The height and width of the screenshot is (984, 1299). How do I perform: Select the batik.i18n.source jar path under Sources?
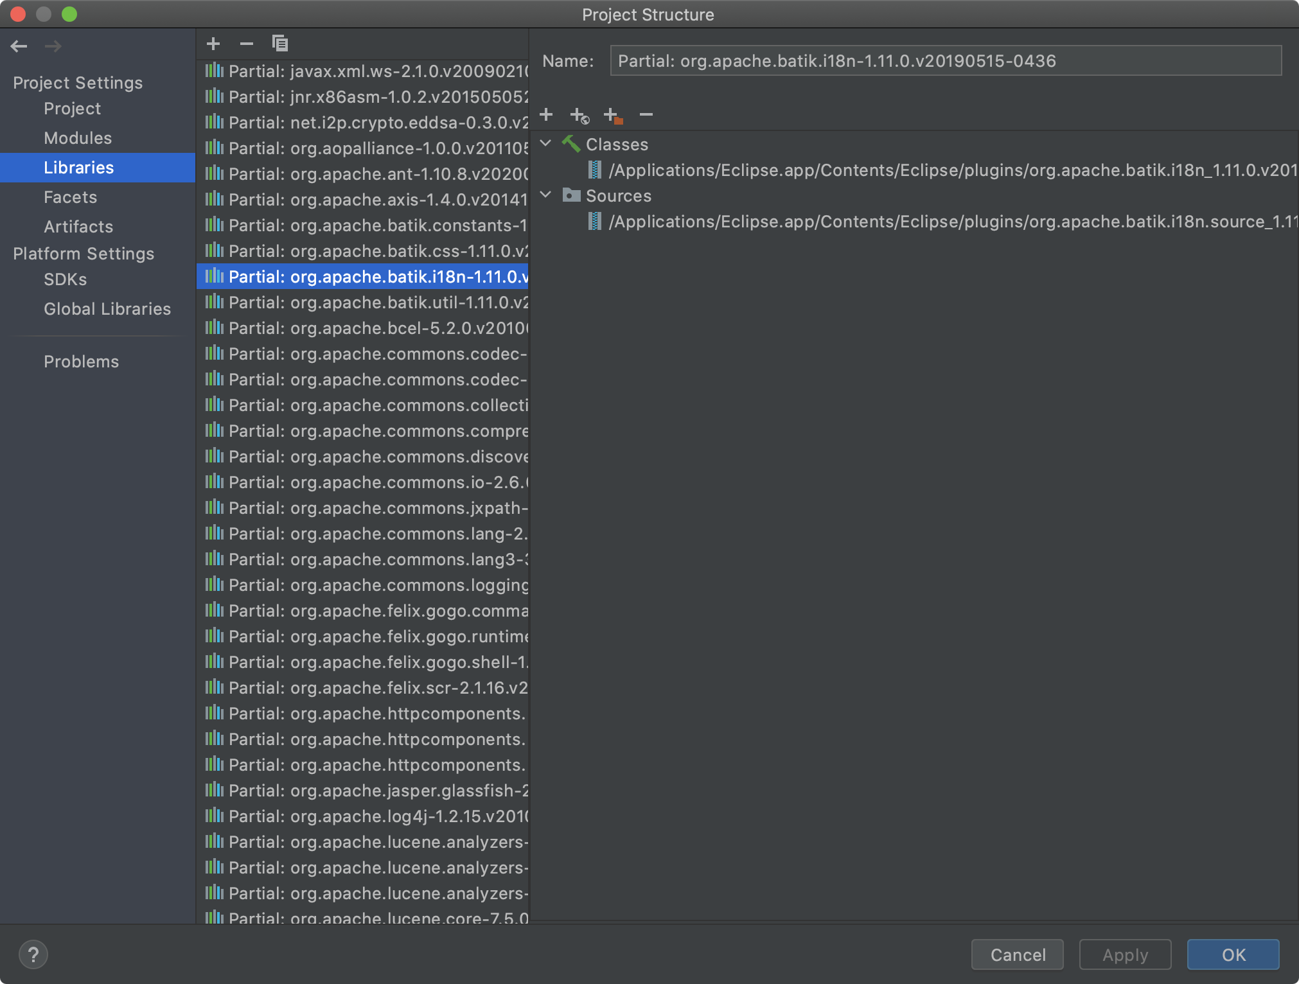(x=951, y=222)
